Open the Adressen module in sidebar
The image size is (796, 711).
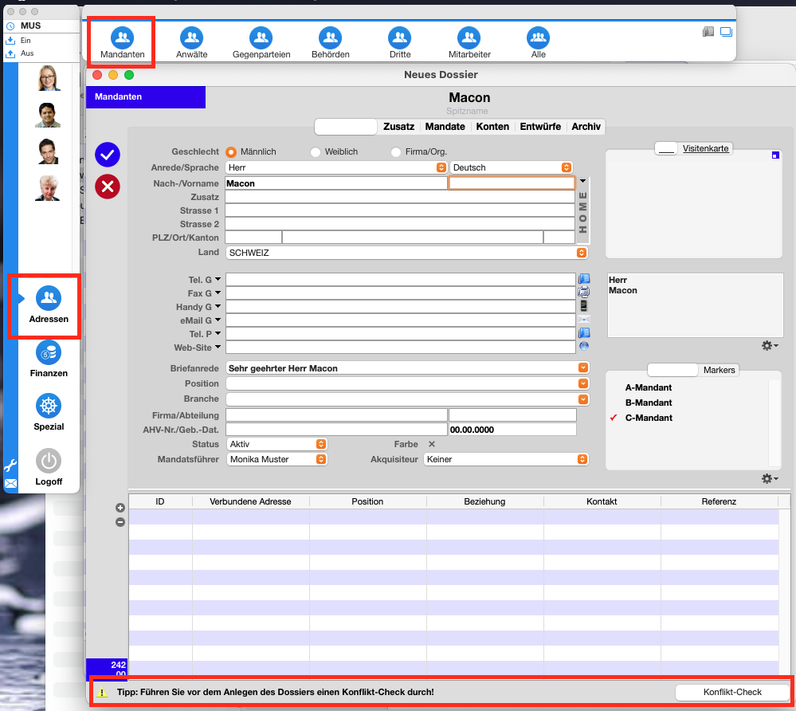tap(49, 305)
